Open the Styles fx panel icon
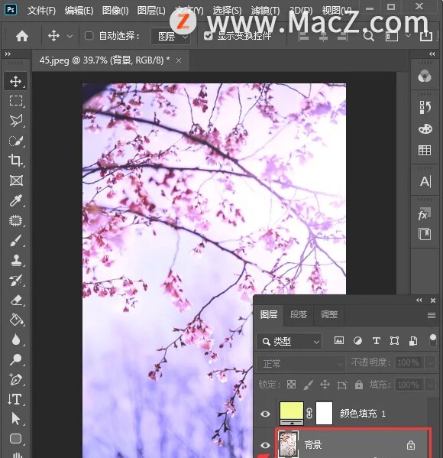 pyautogui.click(x=425, y=214)
